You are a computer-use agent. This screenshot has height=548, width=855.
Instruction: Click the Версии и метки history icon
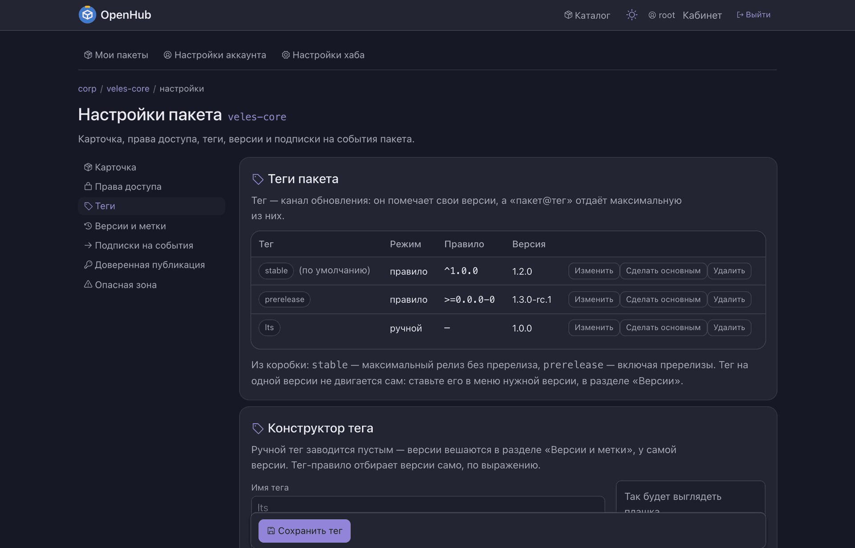click(x=88, y=226)
